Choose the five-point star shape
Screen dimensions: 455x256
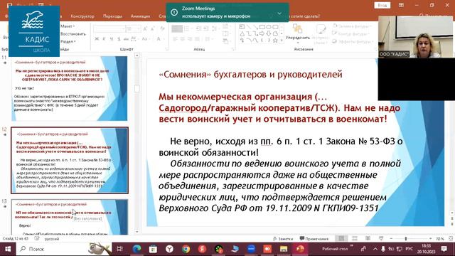275,40
